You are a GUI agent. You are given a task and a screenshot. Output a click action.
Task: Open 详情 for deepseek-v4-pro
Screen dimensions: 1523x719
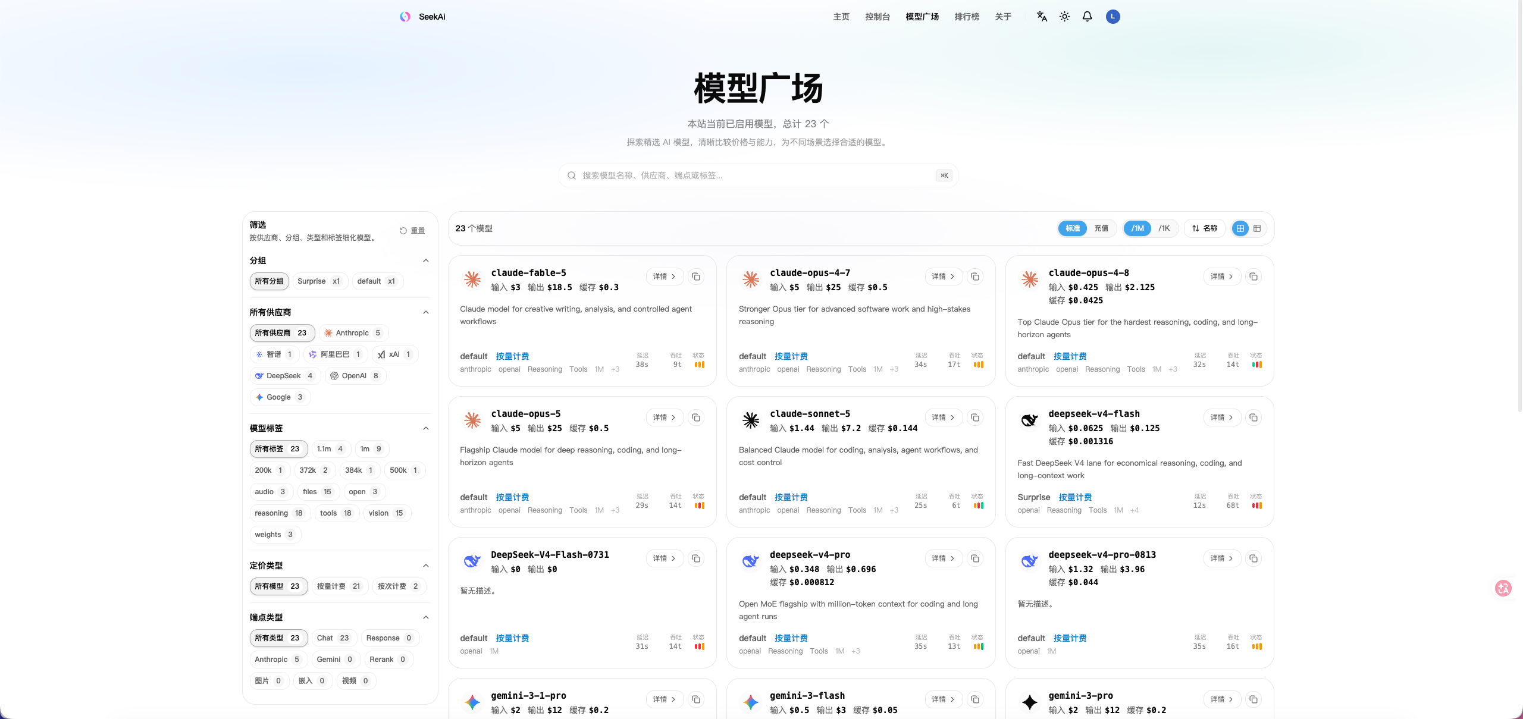pos(944,558)
